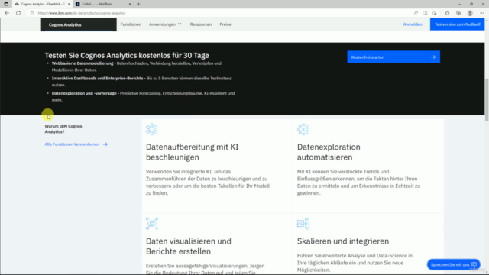Click arrow beside Alle Funktionen kennenlernen
Image resolution: width=489 pixels, height=275 pixels.
click(x=105, y=144)
